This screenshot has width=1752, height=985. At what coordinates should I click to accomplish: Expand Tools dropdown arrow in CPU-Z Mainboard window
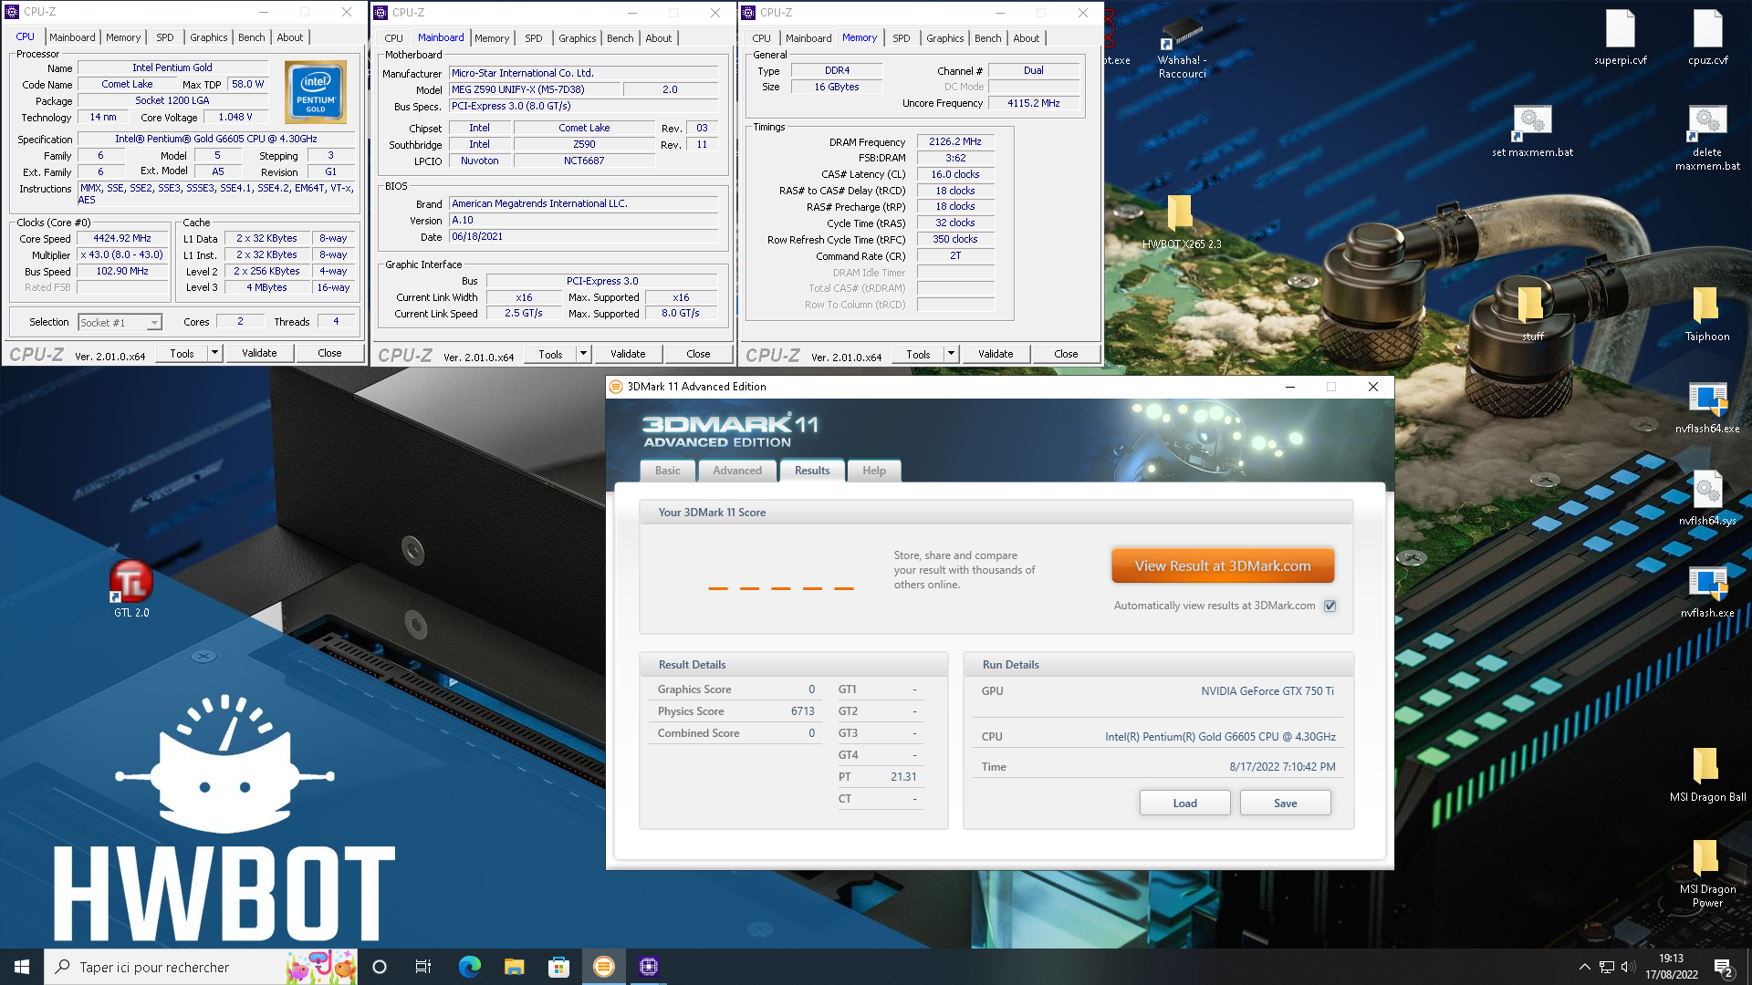coord(584,354)
